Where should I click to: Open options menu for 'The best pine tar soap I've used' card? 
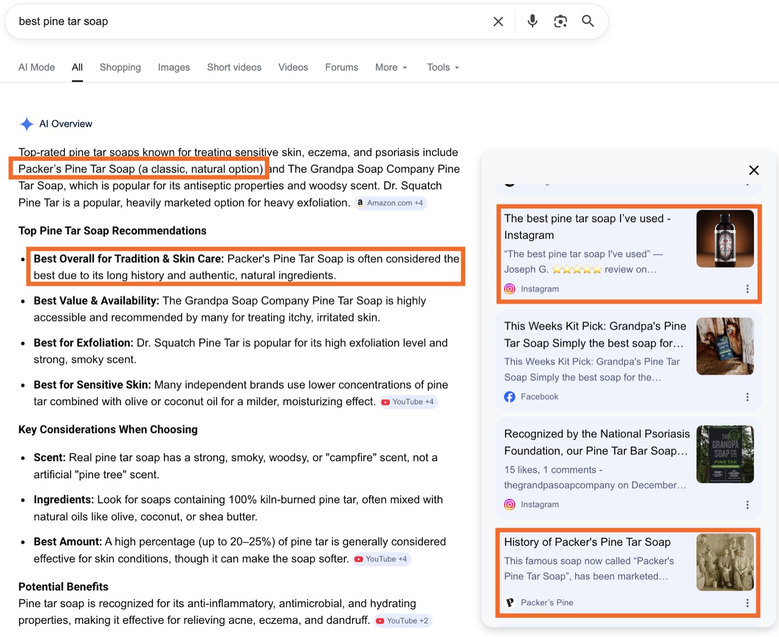747,289
